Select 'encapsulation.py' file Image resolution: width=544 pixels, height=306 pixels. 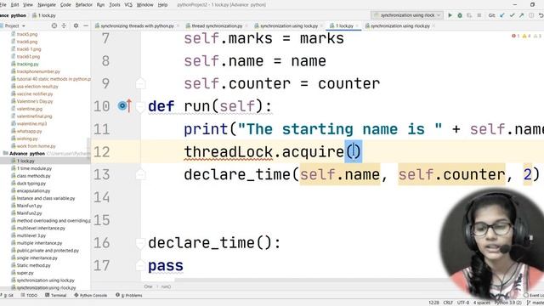[x=33, y=190]
